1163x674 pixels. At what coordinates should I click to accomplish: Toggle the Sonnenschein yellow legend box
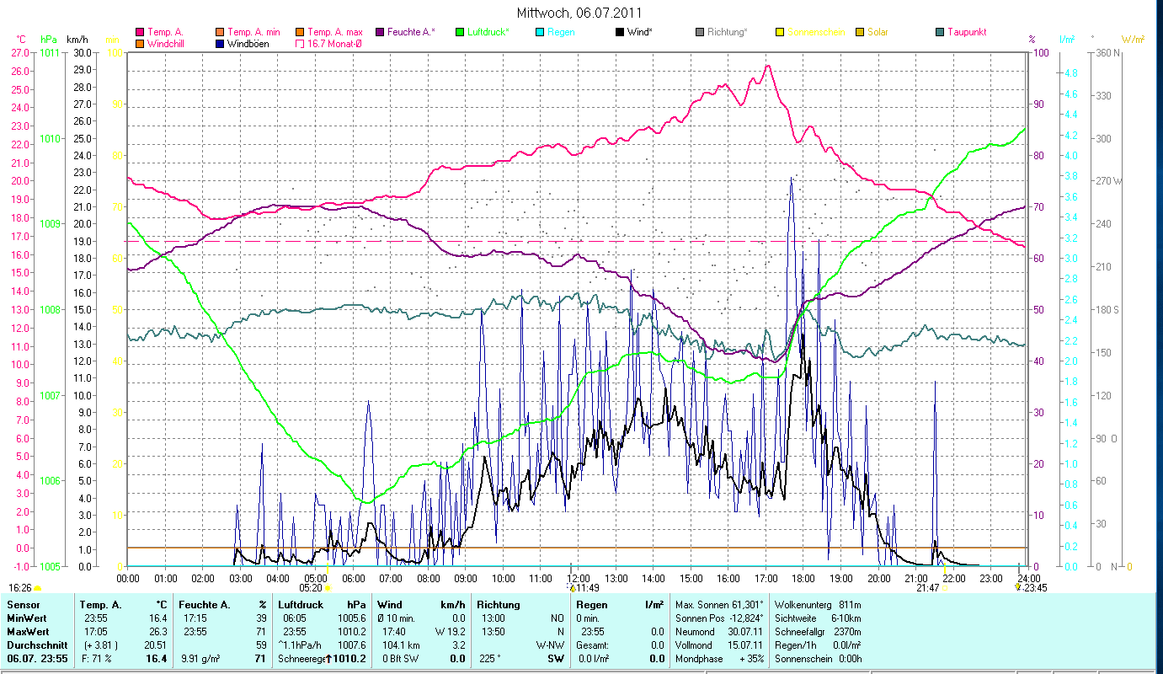click(779, 32)
